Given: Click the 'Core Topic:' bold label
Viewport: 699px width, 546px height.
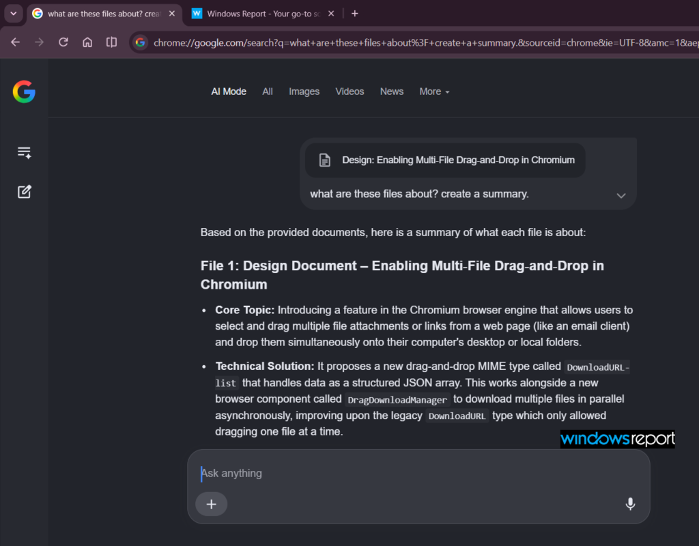Looking at the screenshot, I should [245, 311].
